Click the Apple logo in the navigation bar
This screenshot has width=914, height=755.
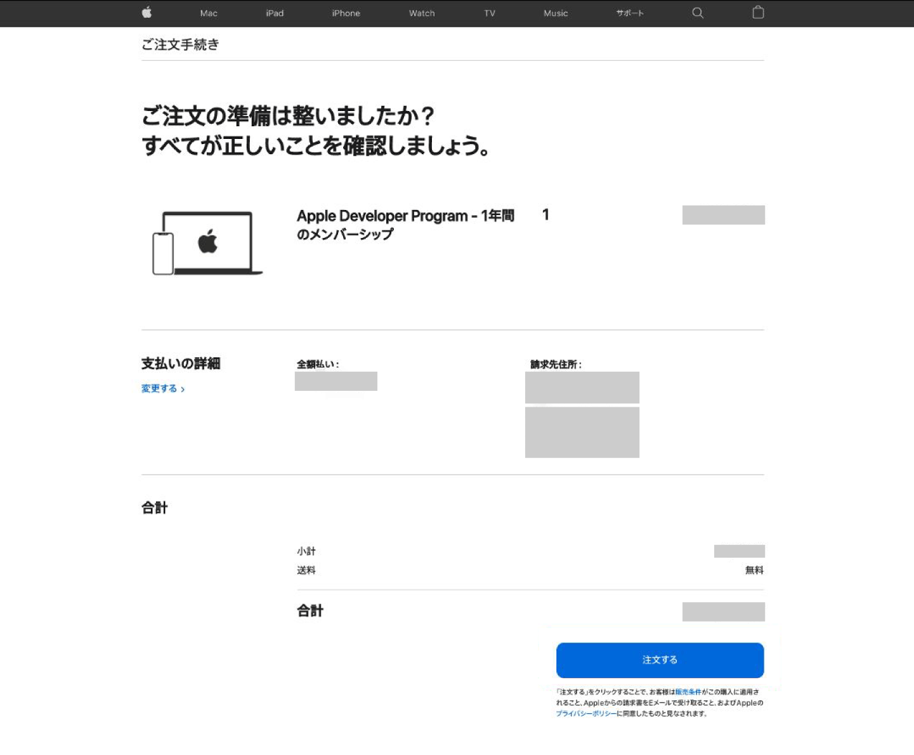[x=147, y=13]
